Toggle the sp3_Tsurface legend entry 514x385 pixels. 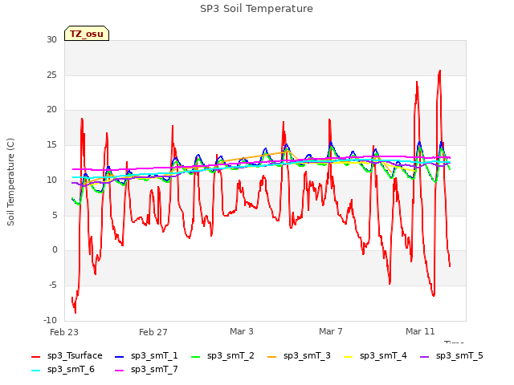point(67,356)
